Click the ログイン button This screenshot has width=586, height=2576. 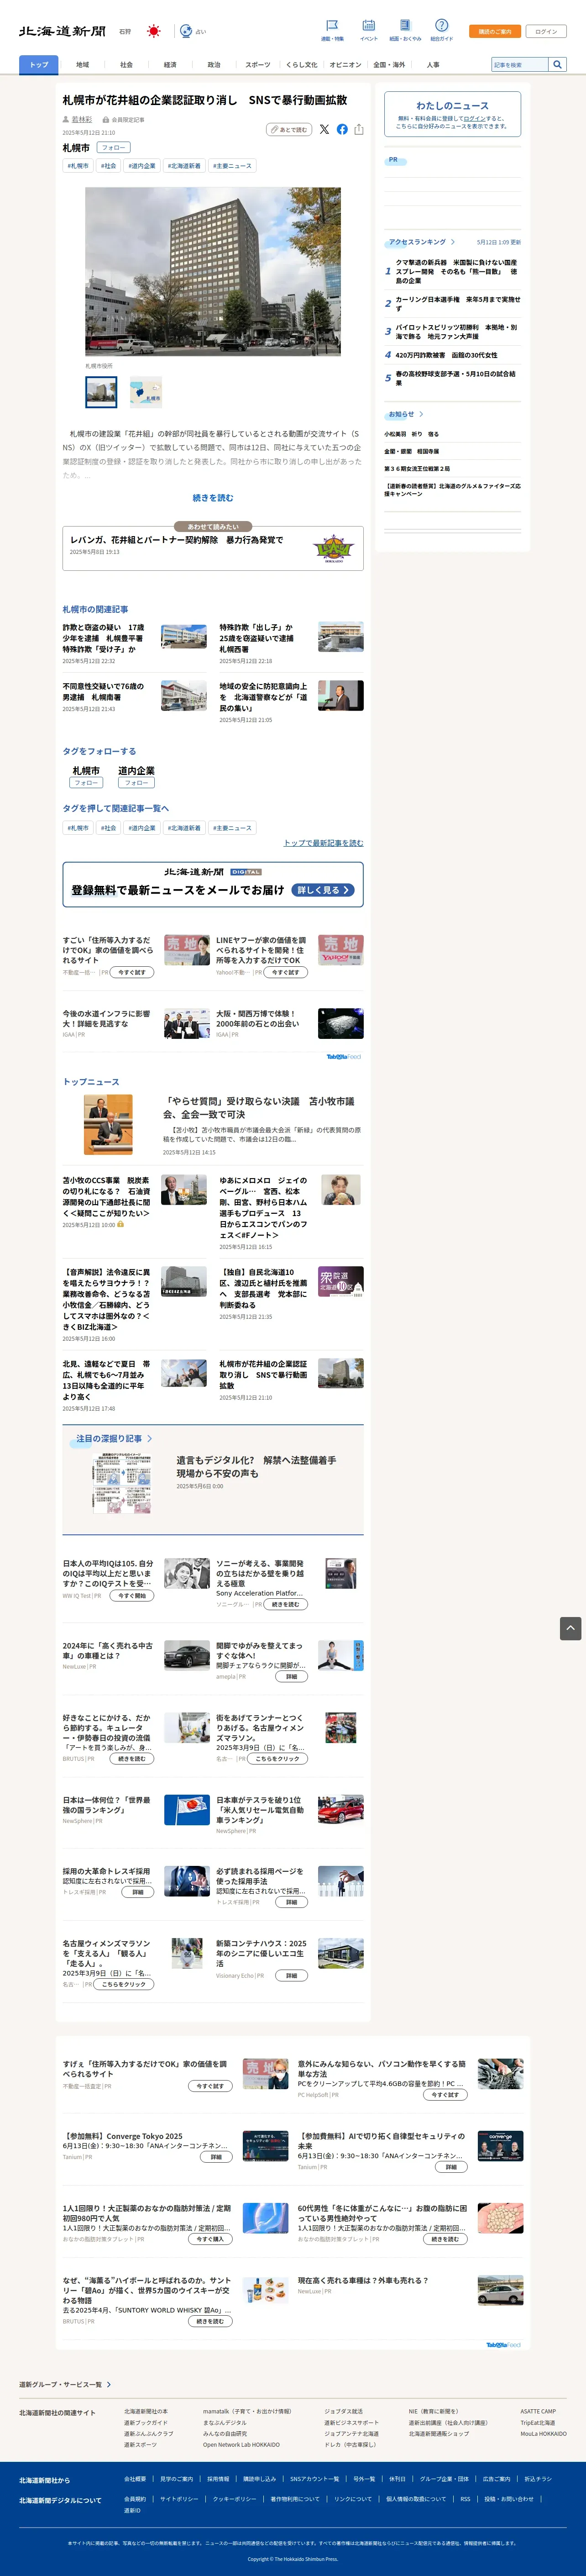[546, 31]
